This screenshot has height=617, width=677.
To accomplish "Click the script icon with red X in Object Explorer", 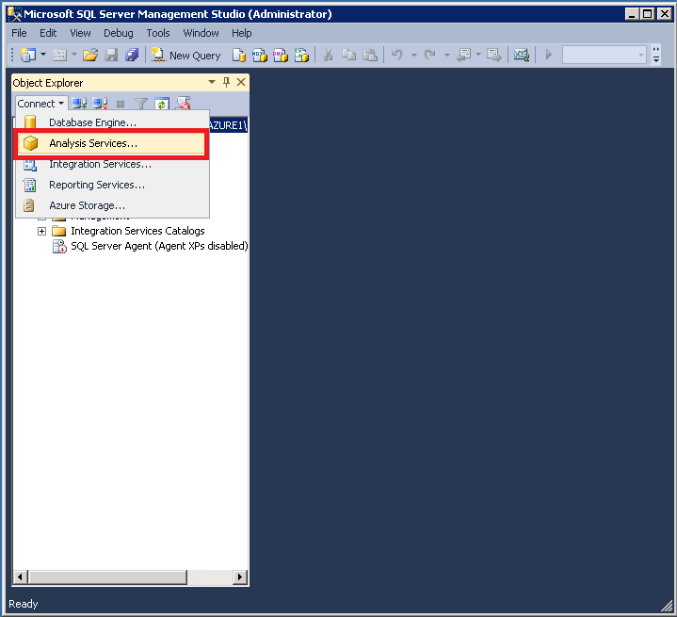I will click(x=183, y=104).
